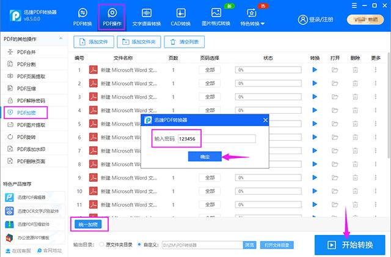Image resolution: width=391 pixels, height=257 pixels.
Task: Select 自定义 output directory option
Action: (x=148, y=245)
